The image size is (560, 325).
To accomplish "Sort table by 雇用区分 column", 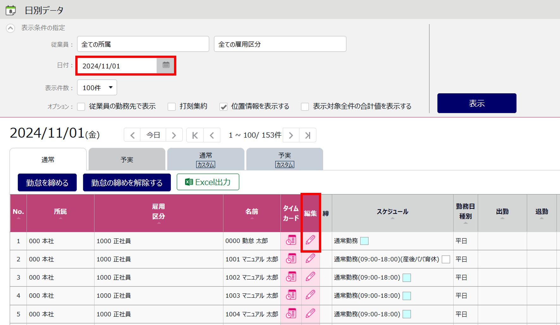I will (159, 213).
